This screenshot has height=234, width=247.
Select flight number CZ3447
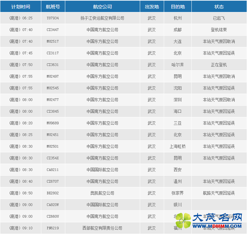pyautogui.click(x=53, y=30)
